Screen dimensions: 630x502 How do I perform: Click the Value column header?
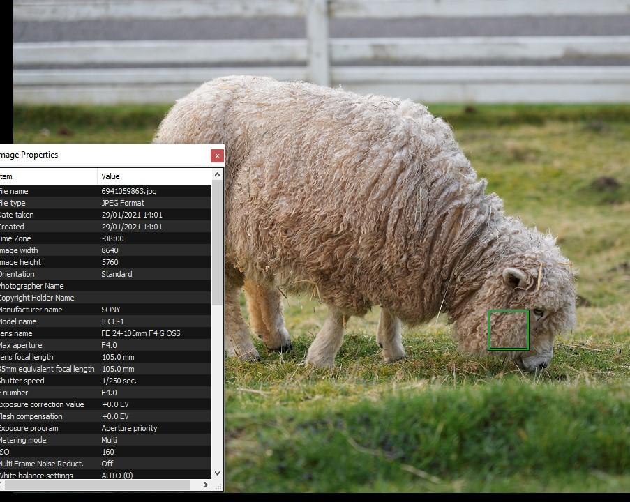click(x=155, y=176)
